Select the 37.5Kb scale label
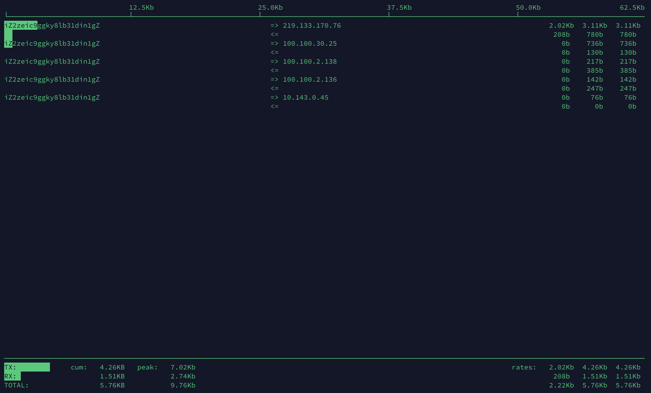Image resolution: width=651 pixels, height=393 pixels. pos(399,8)
